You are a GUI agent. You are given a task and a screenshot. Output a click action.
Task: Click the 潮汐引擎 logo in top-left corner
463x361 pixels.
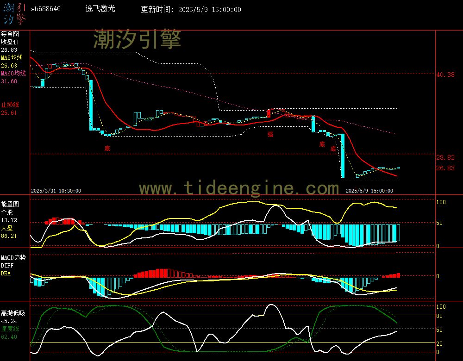pyautogui.click(x=15, y=14)
